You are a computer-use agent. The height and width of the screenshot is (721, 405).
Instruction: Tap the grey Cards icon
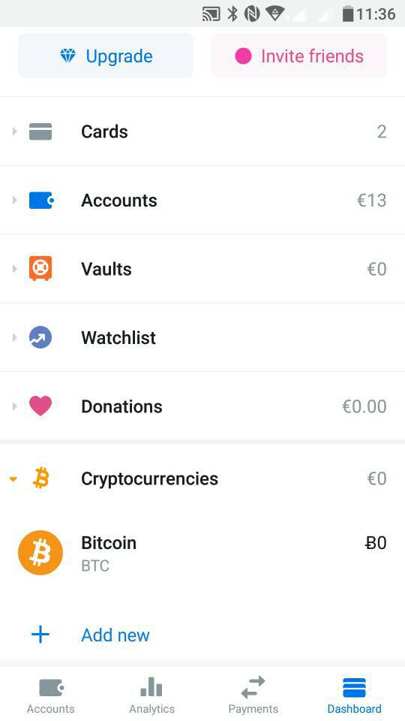pos(40,131)
